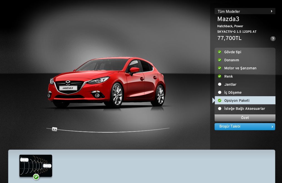282x183 pixels.
Task: Click the green checkmark next to Renk
Action: (x=219, y=76)
